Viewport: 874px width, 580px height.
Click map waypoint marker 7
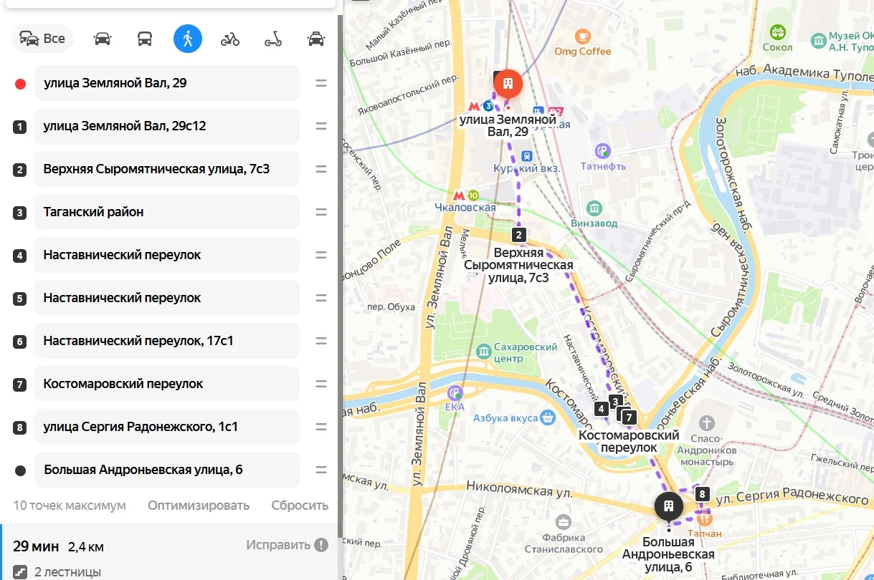point(629,417)
